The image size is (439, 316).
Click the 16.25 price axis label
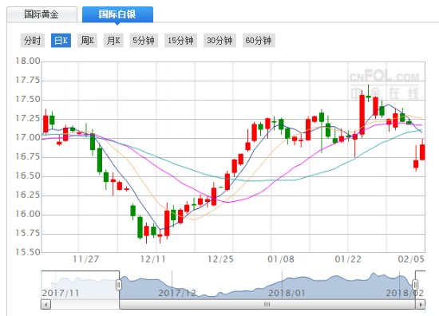pos(28,195)
